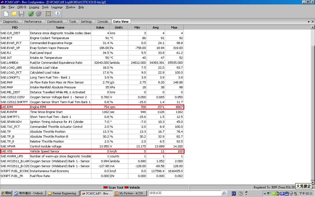Click the SAE.LAMBDA PID cell
The height and width of the screenshot is (197, 315).
coord(15,63)
